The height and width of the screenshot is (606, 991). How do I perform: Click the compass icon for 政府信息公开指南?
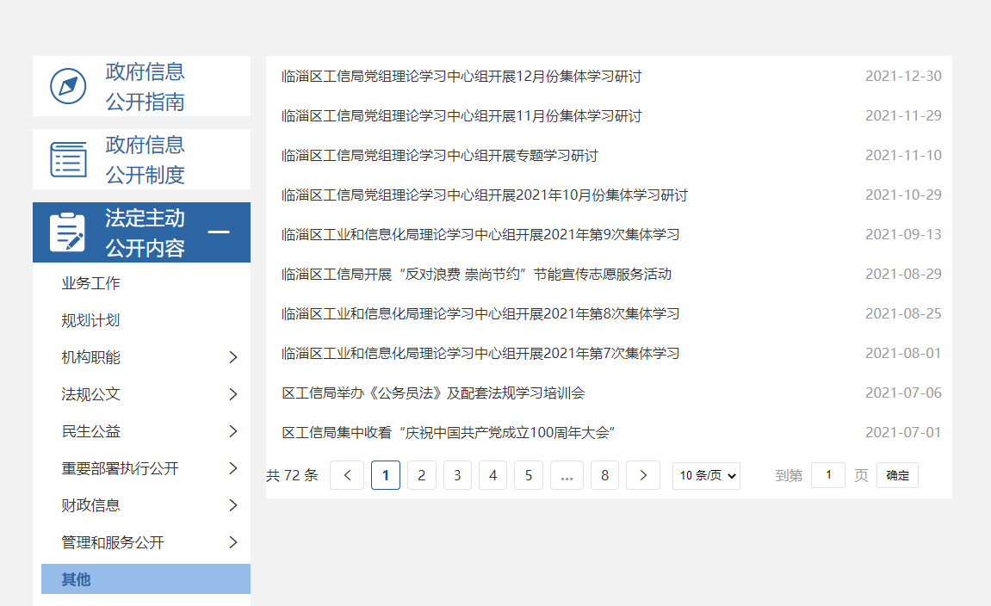click(68, 86)
